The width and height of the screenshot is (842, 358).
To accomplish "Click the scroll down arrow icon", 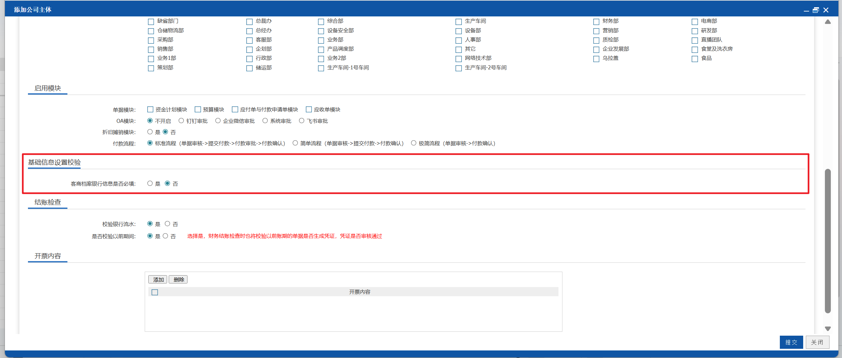I will tap(828, 329).
